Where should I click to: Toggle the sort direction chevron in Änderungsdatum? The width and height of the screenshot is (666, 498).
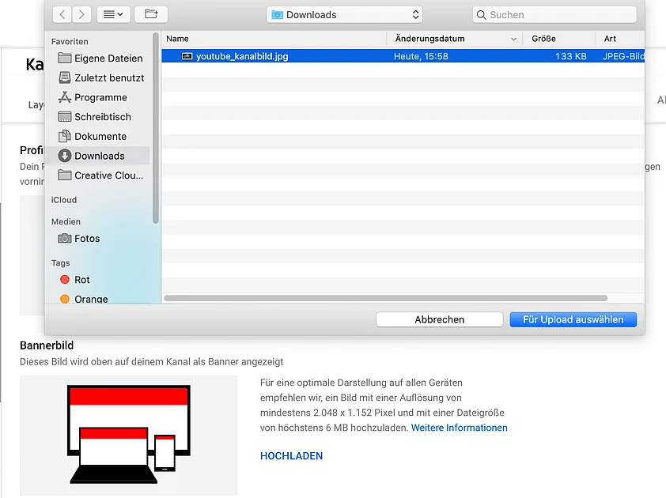point(513,39)
